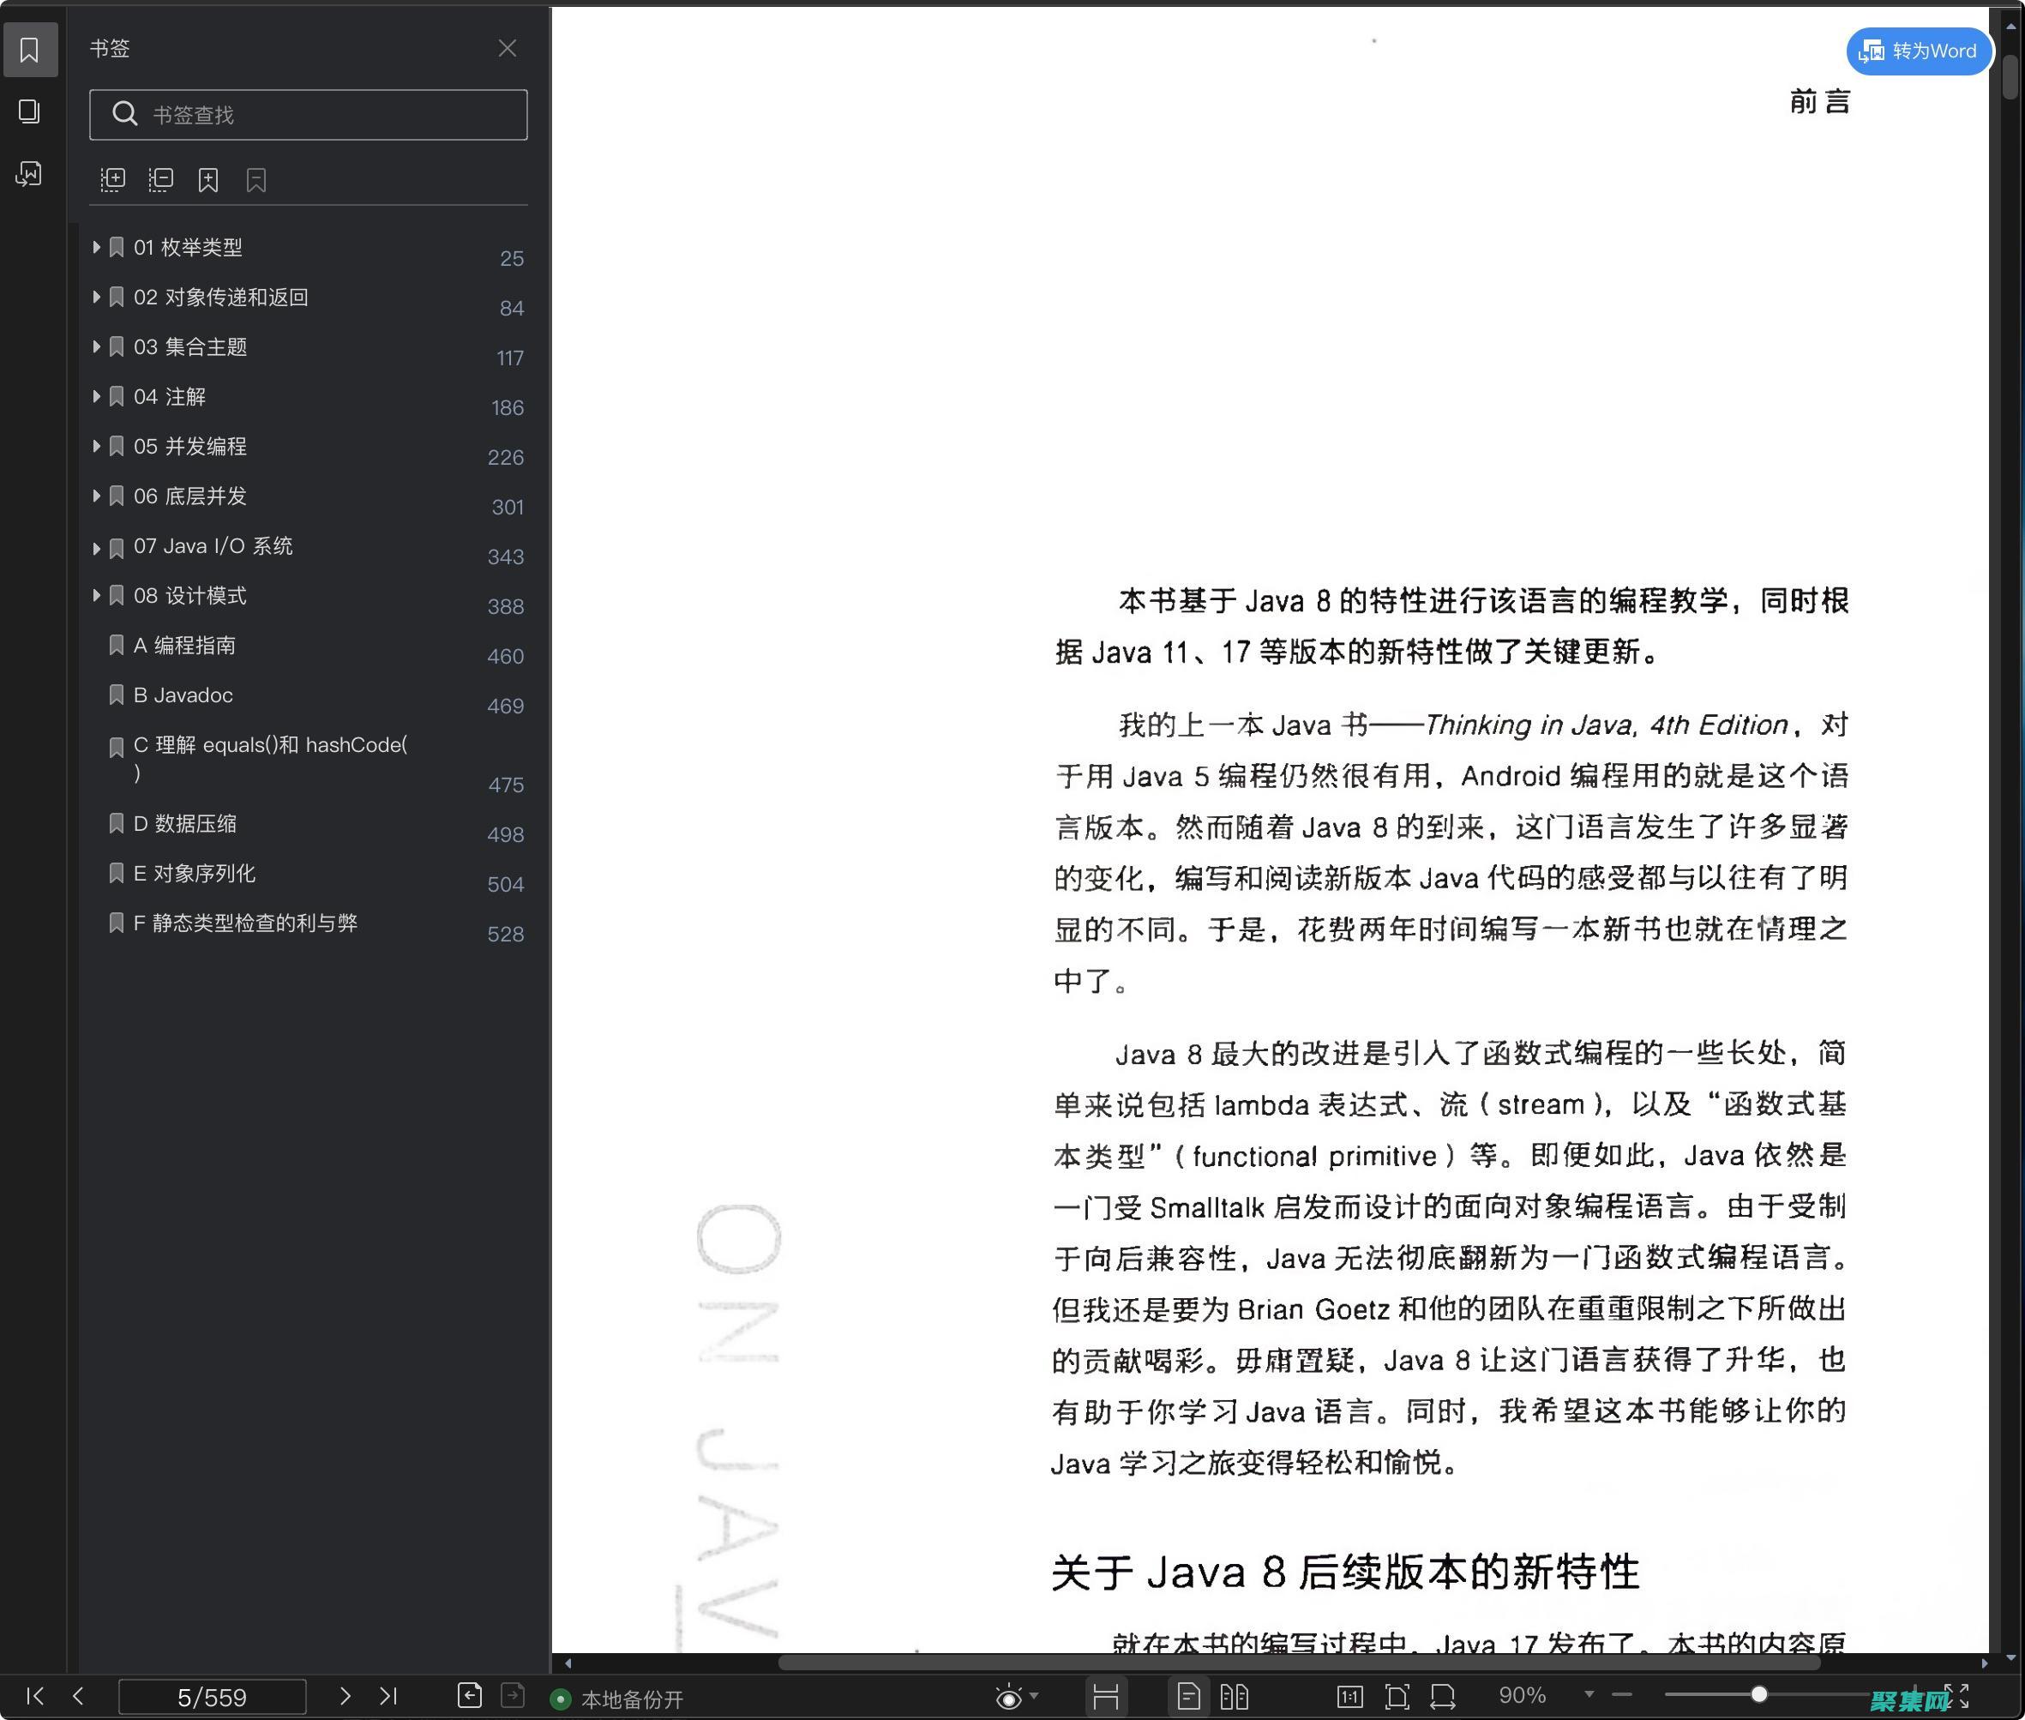Open the page thumbnails panel
This screenshot has height=1720, width=2025.
point(29,111)
